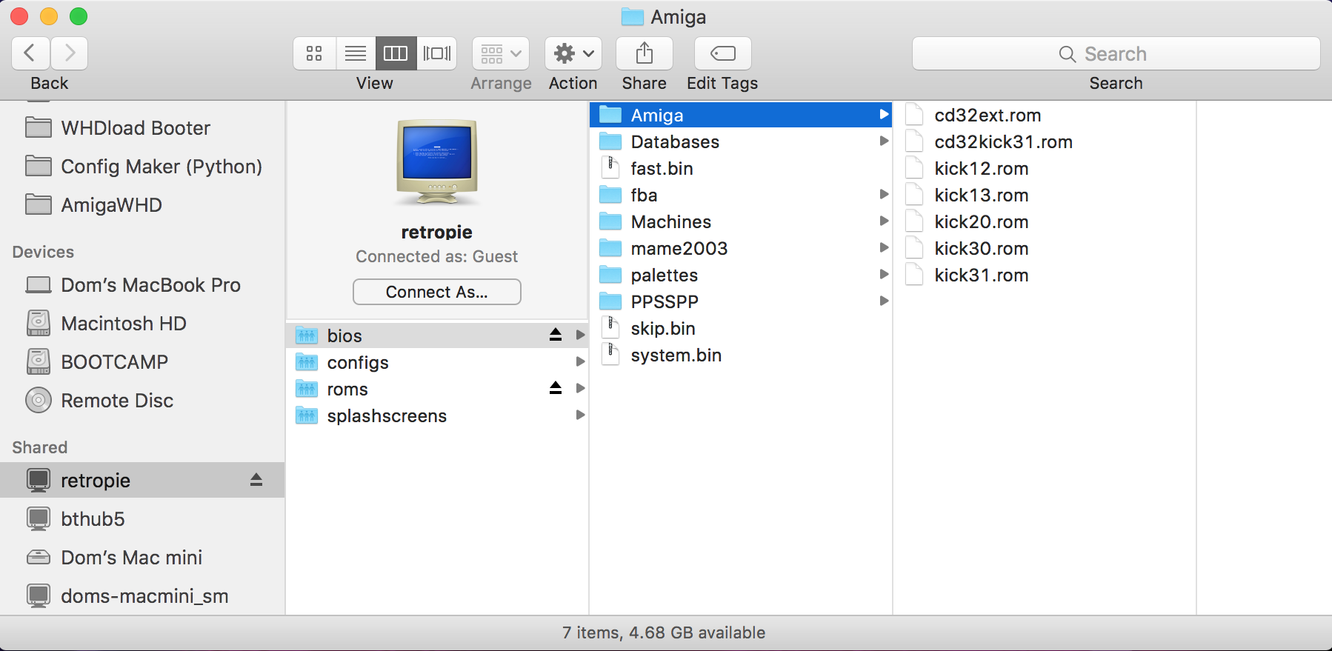
Task: Click the retropie computer monitor icon
Action: [x=437, y=161]
